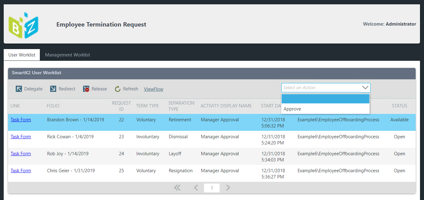Click the BZ logo in header
Image resolution: width=424 pixels, height=200 pixels.
click(x=23, y=25)
